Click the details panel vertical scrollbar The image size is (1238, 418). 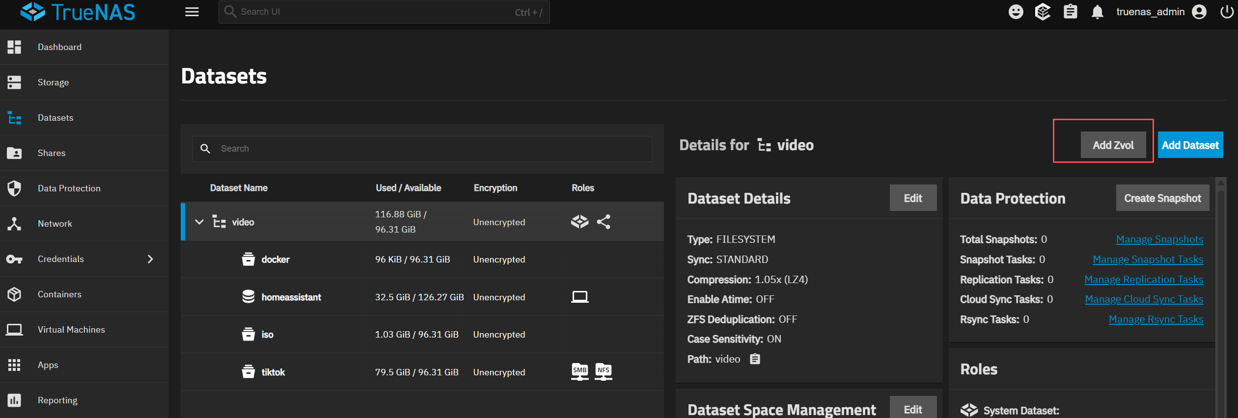[1221, 294]
